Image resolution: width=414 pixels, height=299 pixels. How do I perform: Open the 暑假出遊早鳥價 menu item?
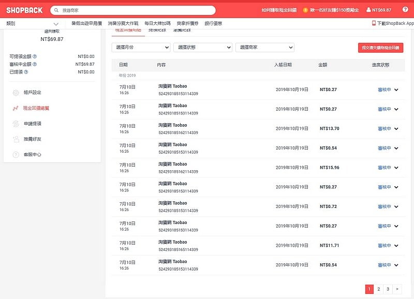86,23
